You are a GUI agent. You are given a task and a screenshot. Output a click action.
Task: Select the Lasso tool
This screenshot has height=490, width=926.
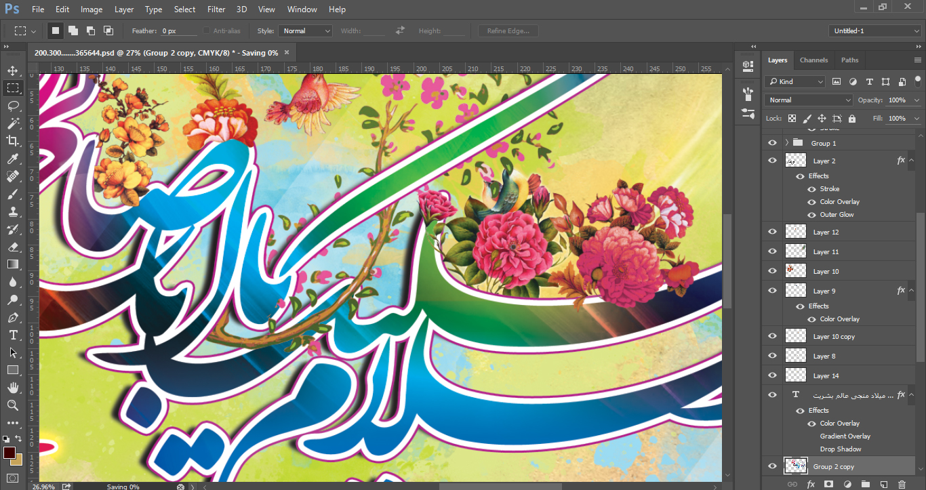pos(13,106)
